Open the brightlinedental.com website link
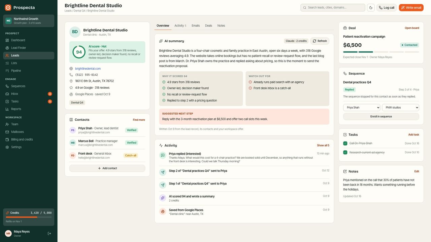431x242 pixels. (x=88, y=69)
